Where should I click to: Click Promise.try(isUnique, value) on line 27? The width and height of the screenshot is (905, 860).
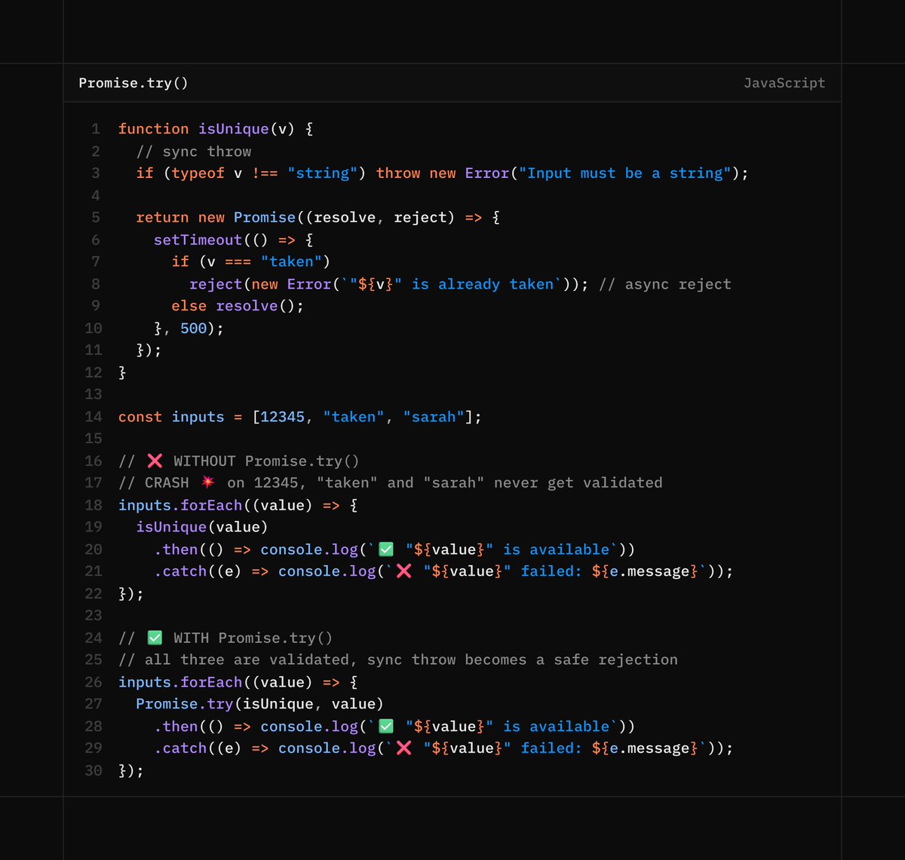click(x=260, y=704)
